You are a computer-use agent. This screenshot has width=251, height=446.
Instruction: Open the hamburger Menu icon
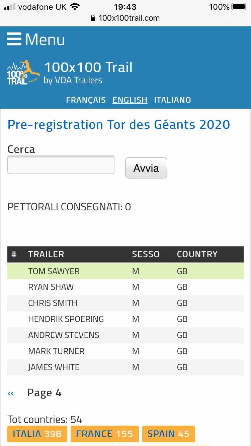click(14, 39)
